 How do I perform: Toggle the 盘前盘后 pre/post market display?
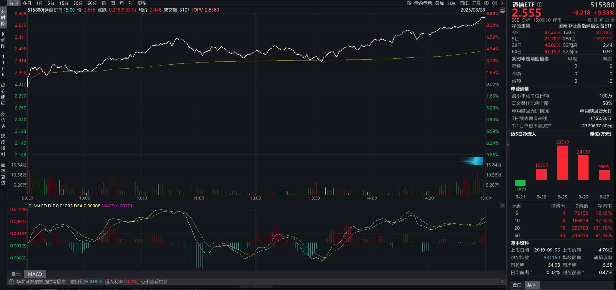tap(423, 3)
